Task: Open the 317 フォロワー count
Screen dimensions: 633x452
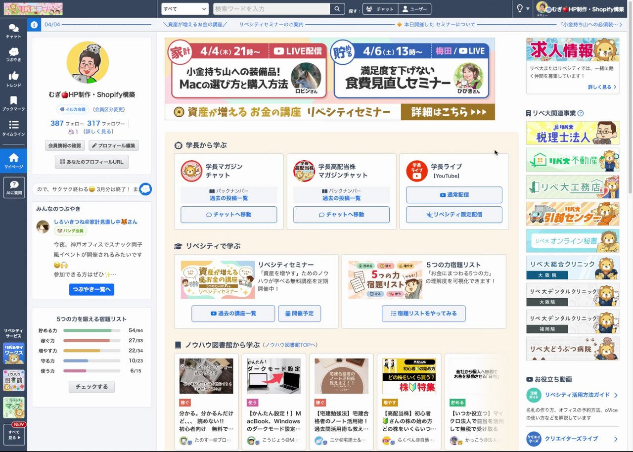Action: click(x=106, y=123)
